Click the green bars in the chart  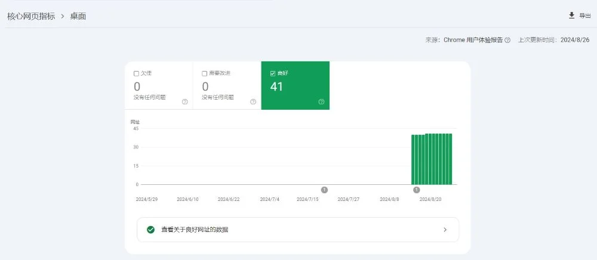click(x=432, y=159)
